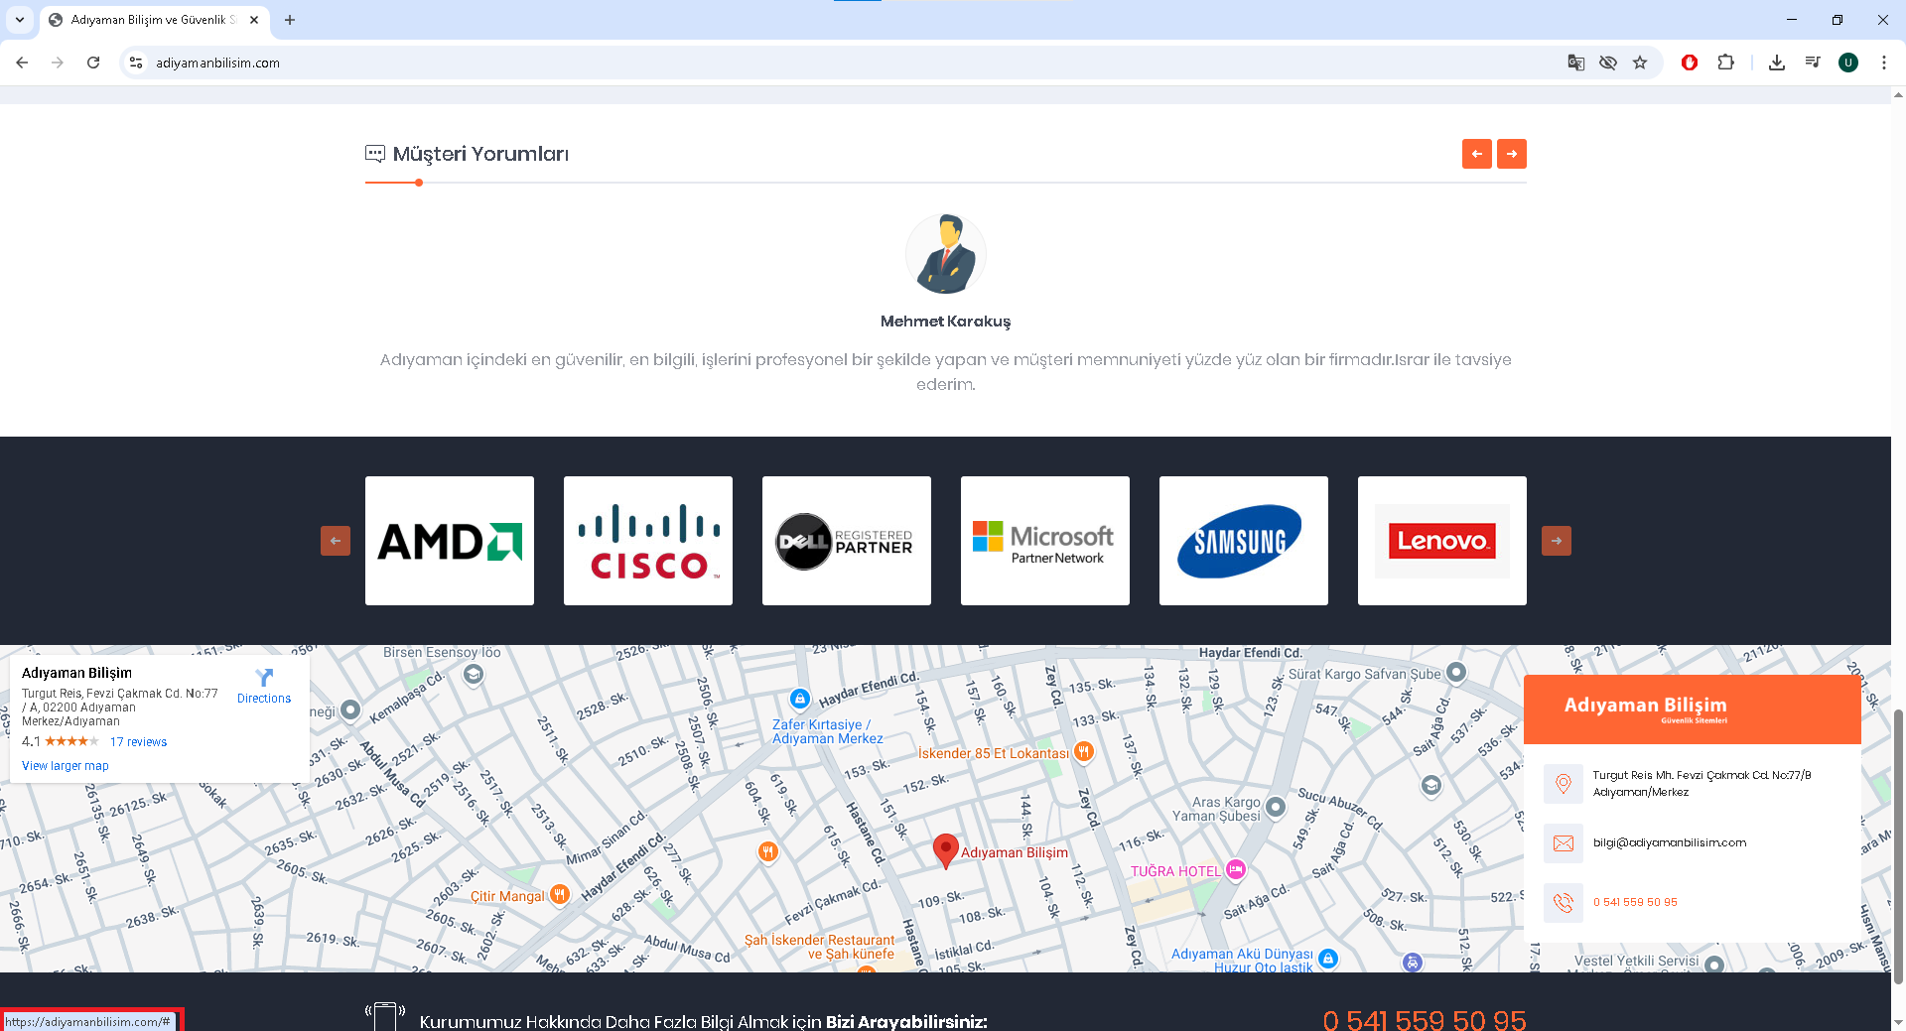Close the Adıyaman Bilişim browser tab
Screen dimensions: 1906x1031
tap(254, 20)
